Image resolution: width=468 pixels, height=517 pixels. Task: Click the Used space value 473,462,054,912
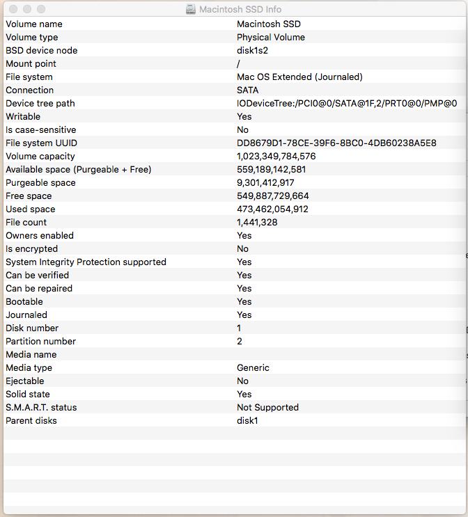coord(272,209)
